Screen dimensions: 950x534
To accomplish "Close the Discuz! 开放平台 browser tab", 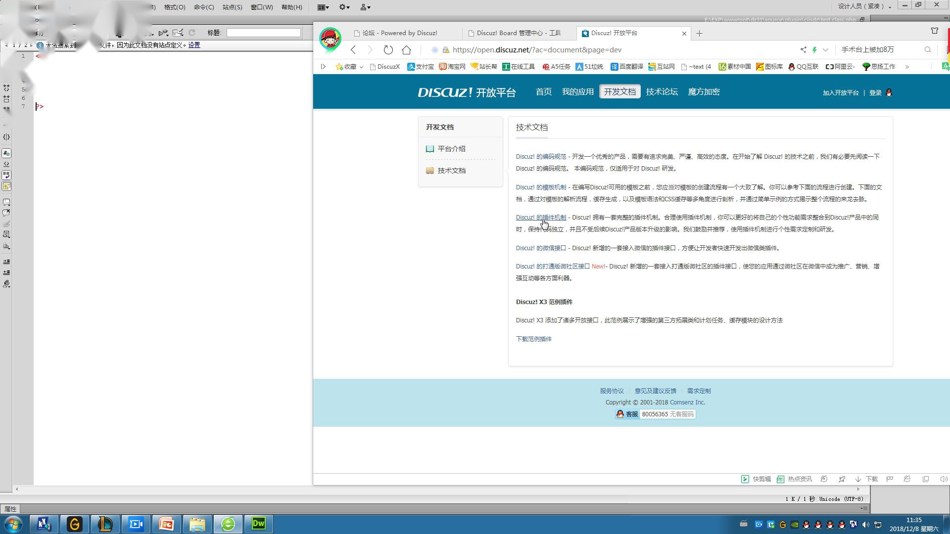I will (684, 34).
